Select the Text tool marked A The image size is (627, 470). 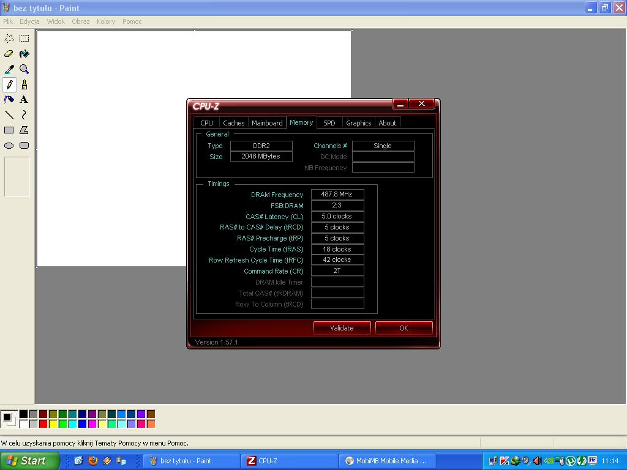point(24,100)
